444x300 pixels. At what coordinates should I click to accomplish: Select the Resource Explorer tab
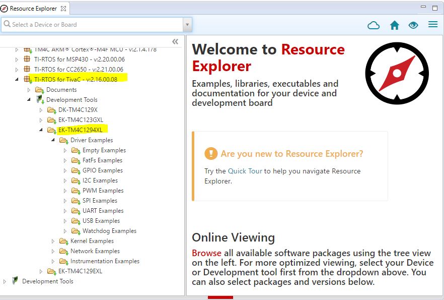[x=33, y=9]
